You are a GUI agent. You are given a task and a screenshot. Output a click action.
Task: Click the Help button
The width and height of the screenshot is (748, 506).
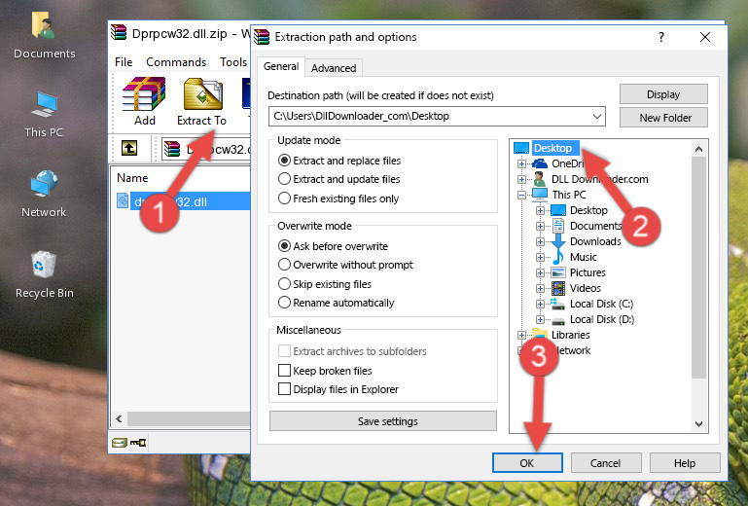[685, 463]
